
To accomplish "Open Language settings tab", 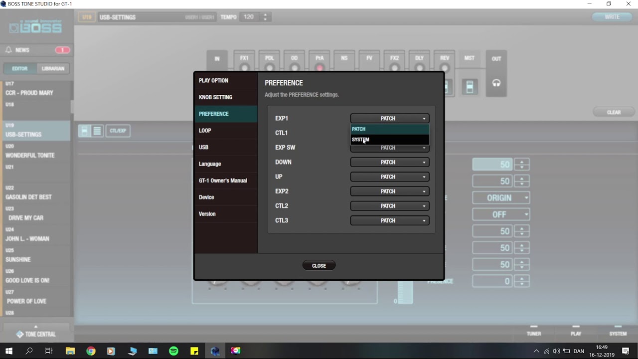I will 226,164.
